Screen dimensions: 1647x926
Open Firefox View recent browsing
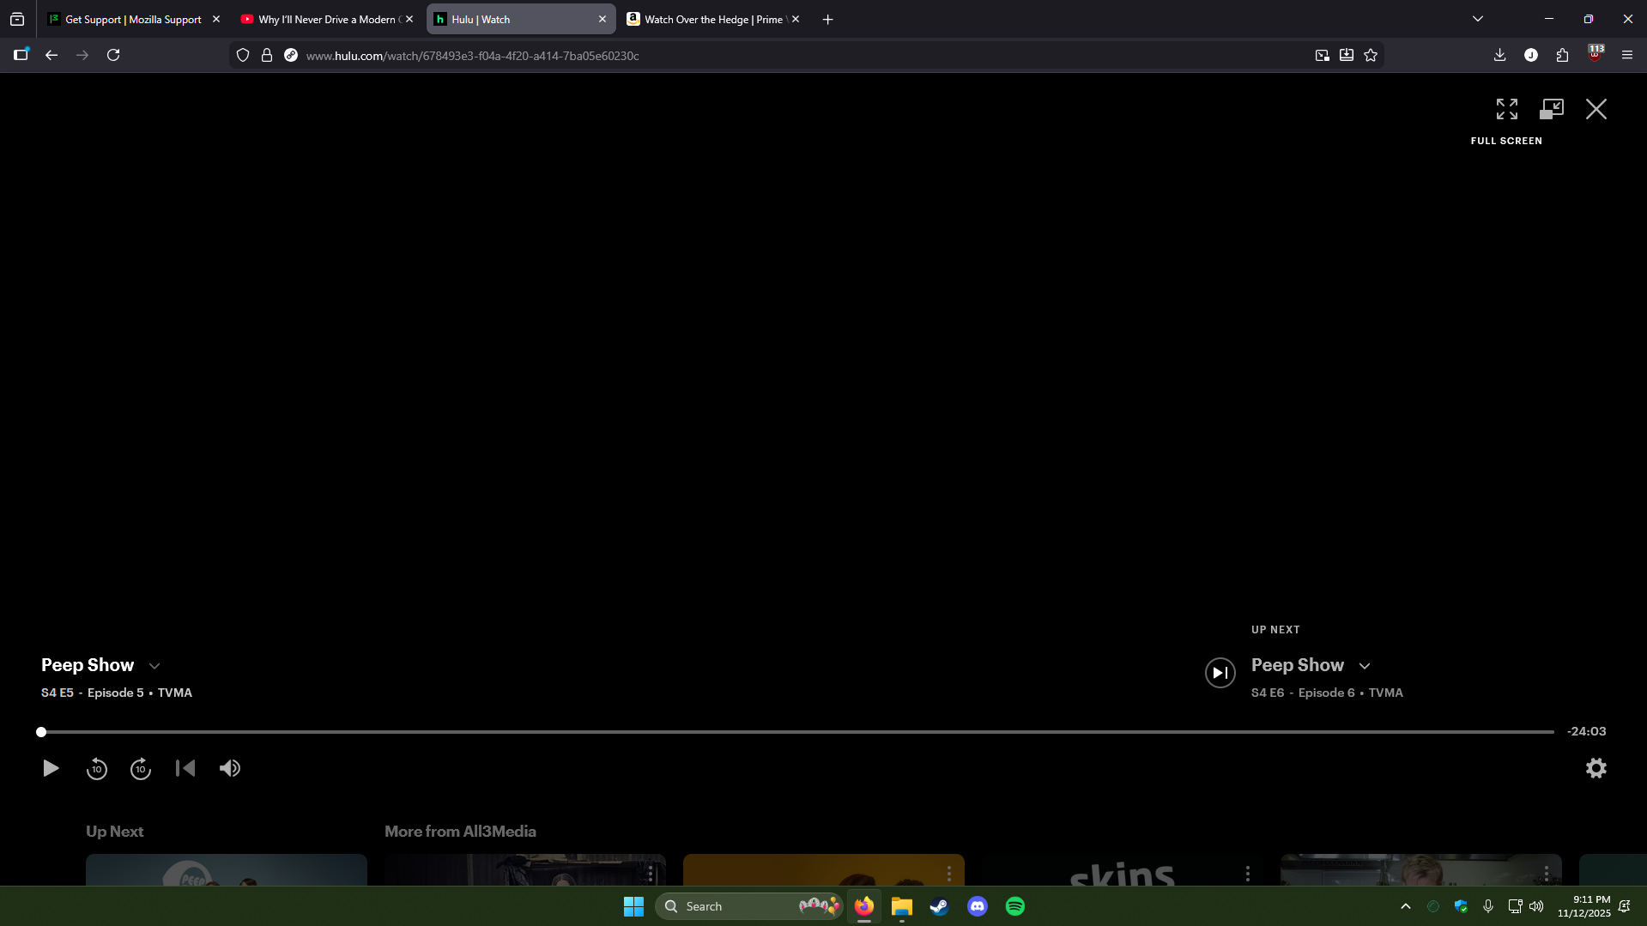[17, 19]
